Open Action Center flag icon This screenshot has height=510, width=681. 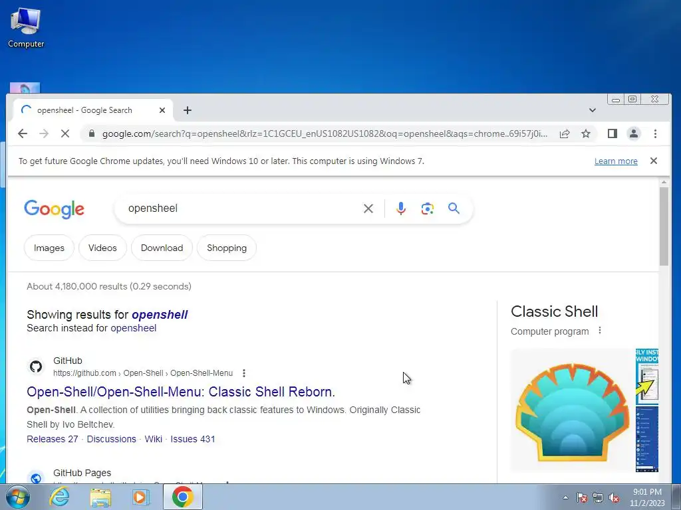coord(581,497)
